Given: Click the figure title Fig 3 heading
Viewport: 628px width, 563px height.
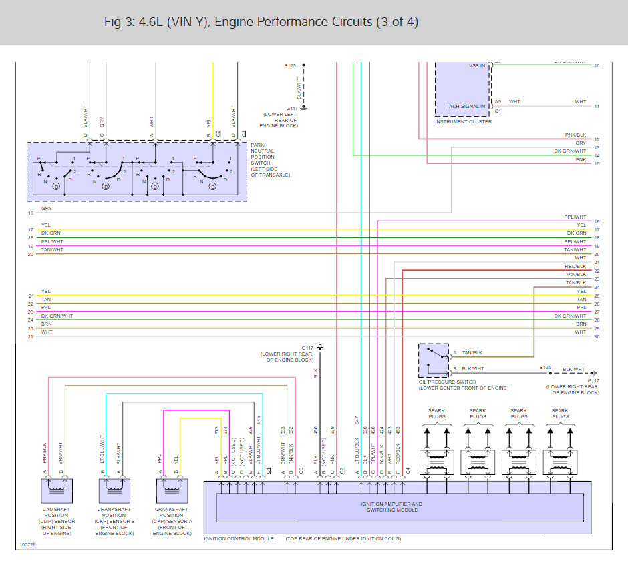Looking at the screenshot, I should (x=261, y=21).
